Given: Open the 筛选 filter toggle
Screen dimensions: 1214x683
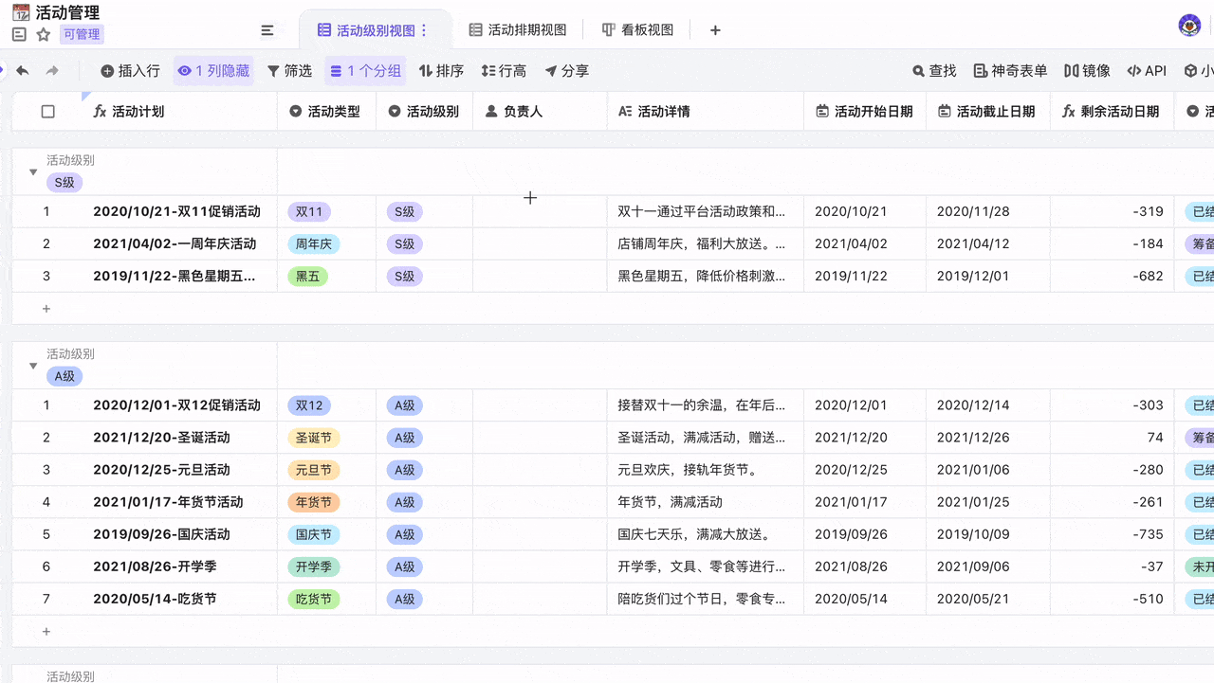Looking at the screenshot, I should point(289,71).
